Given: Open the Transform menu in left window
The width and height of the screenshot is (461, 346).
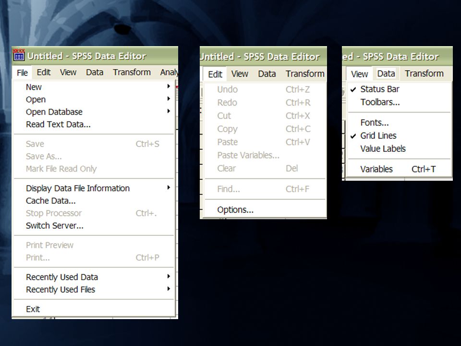Looking at the screenshot, I should click(132, 73).
